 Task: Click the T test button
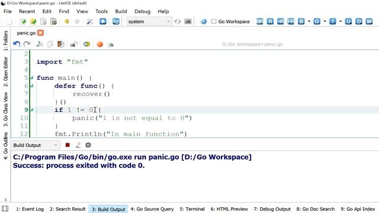coord(333,21)
